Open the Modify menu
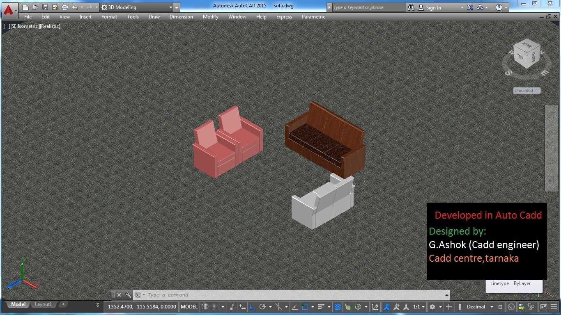 [211, 17]
